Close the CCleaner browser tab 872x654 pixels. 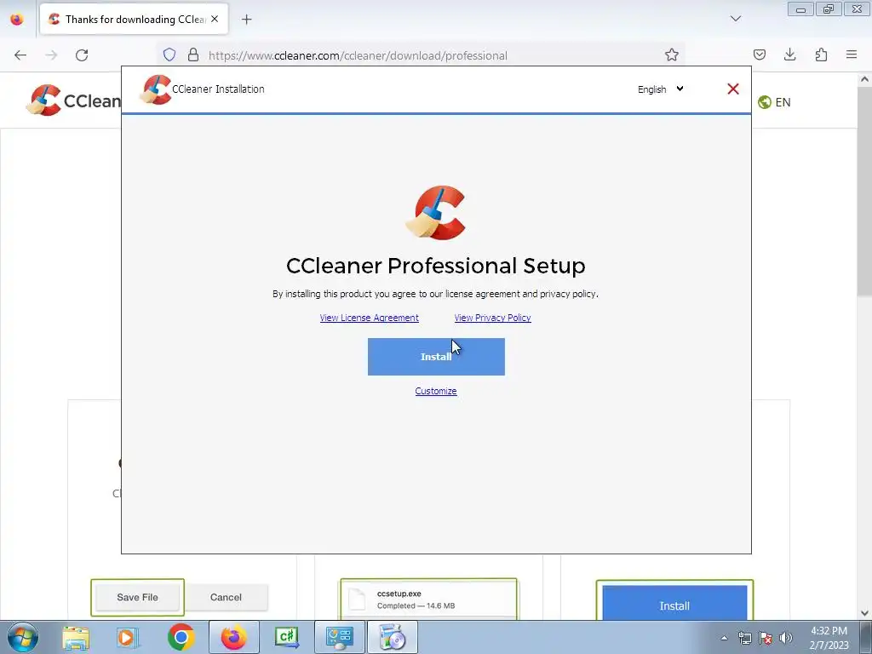pos(215,19)
